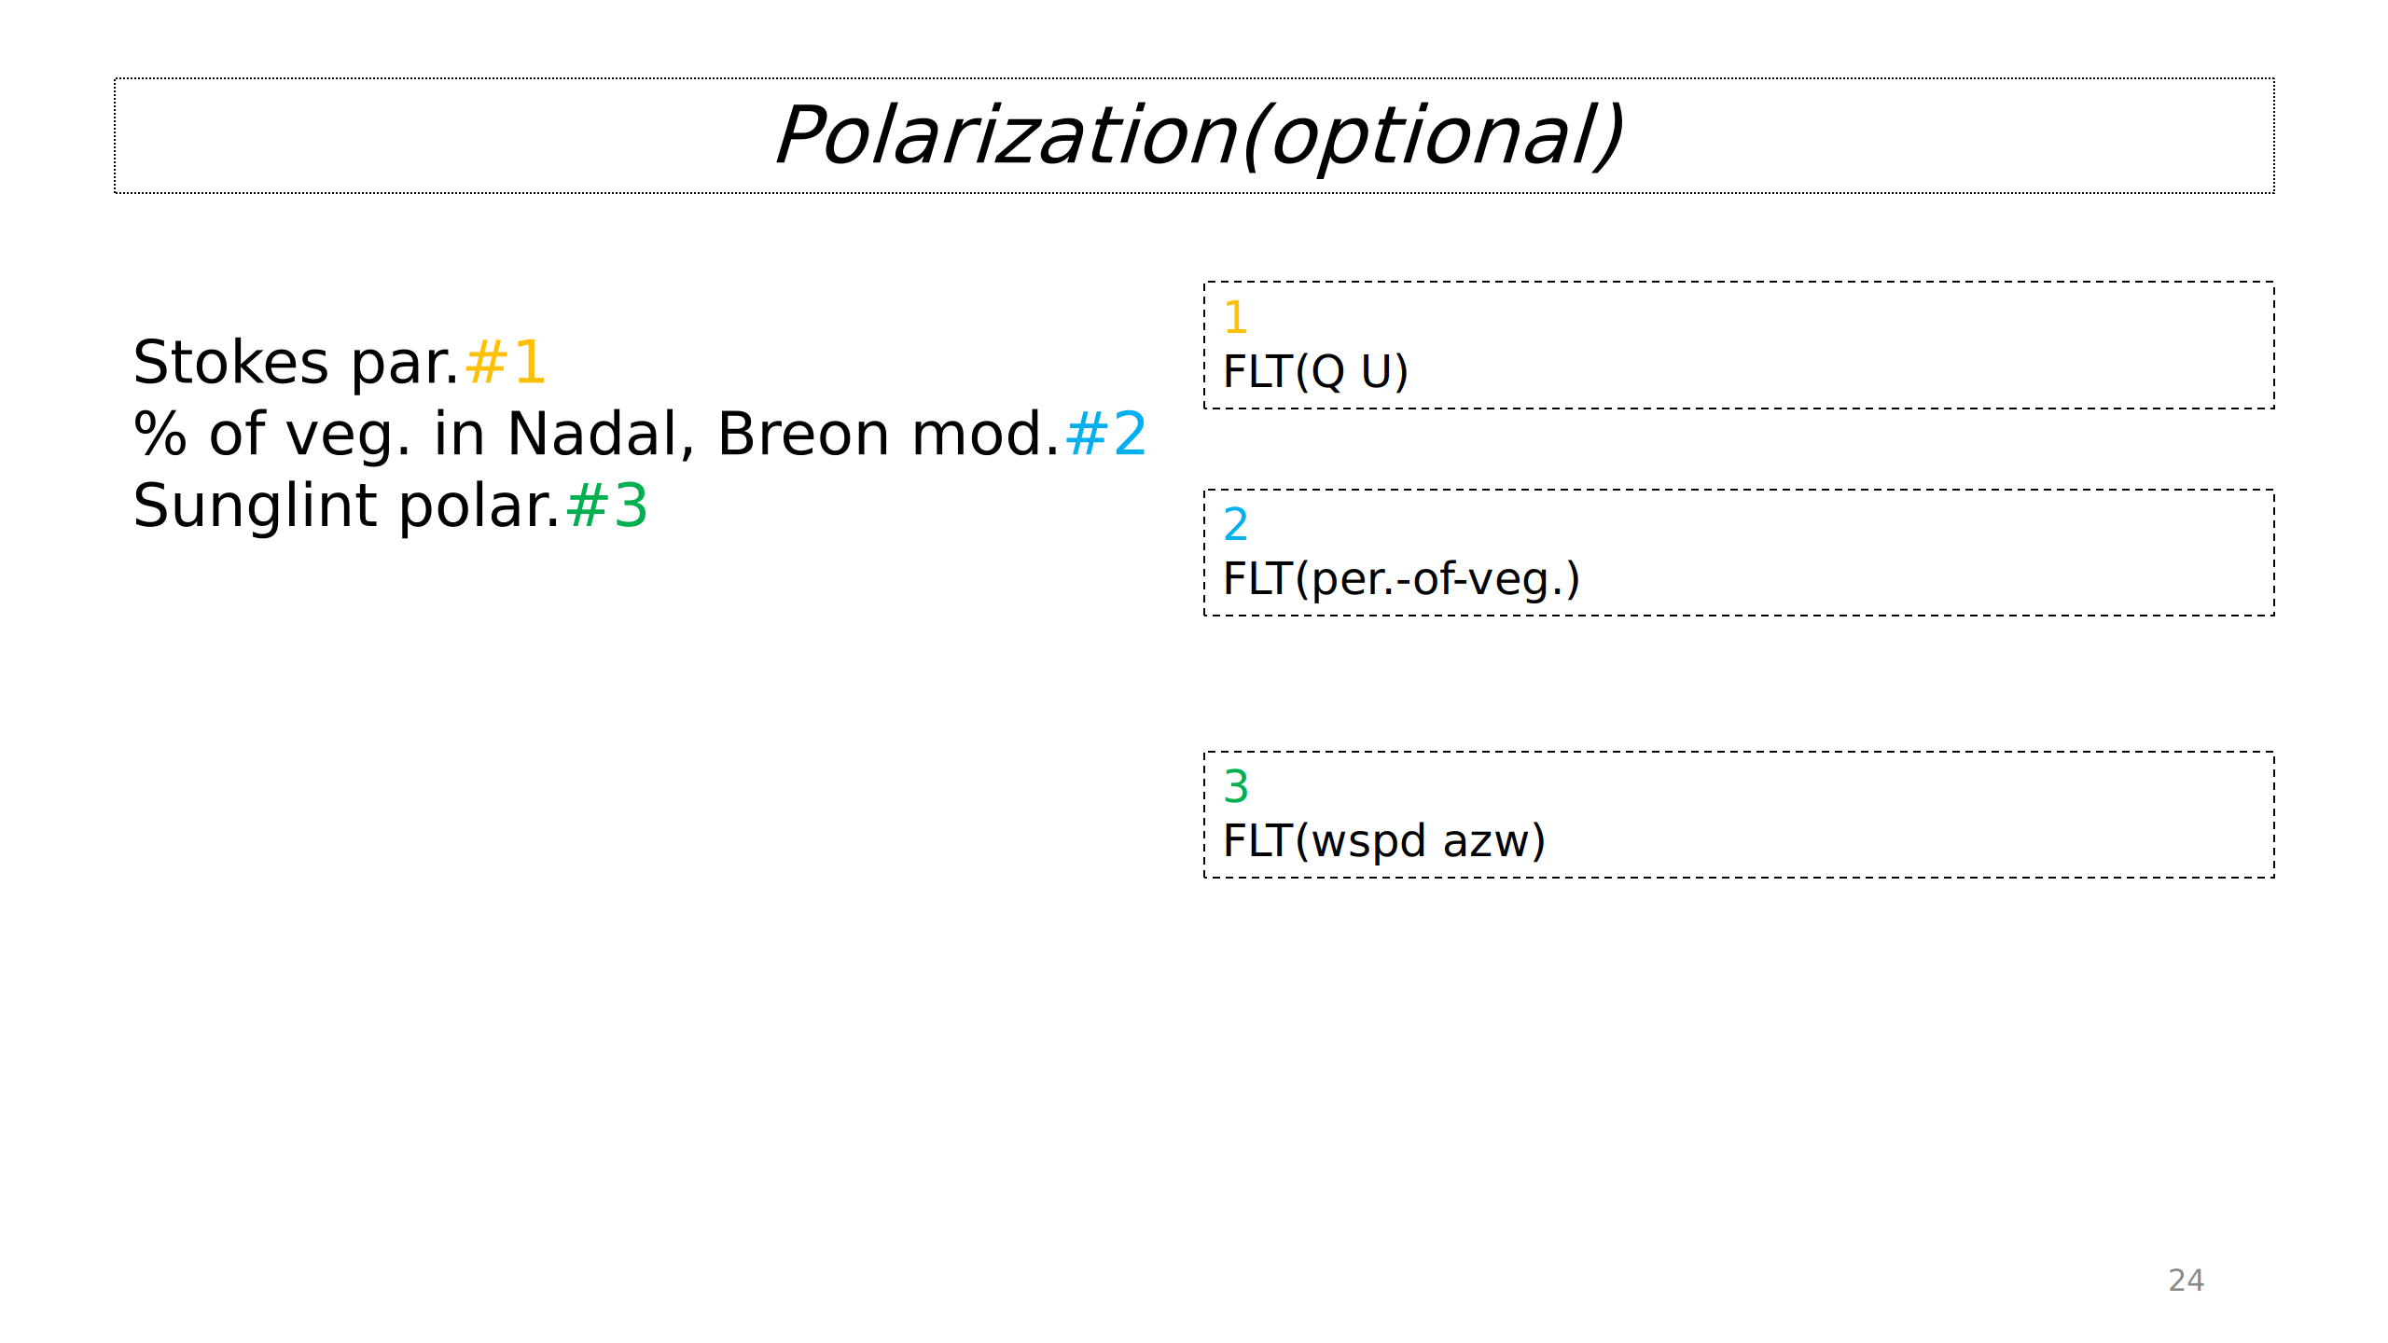Click the green #3 reference tag
This screenshot has width=2388, height=1343.
click(x=606, y=505)
